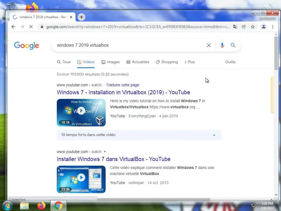Click the scroll up arrow
281x211 pixels.
point(276,34)
